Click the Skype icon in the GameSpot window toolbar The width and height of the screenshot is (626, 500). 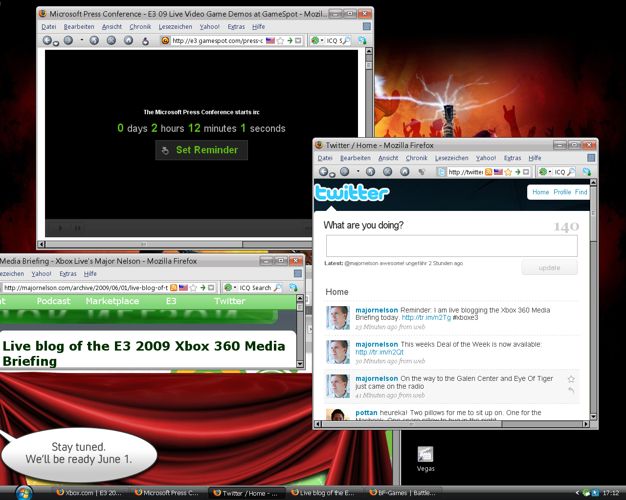[x=362, y=41]
